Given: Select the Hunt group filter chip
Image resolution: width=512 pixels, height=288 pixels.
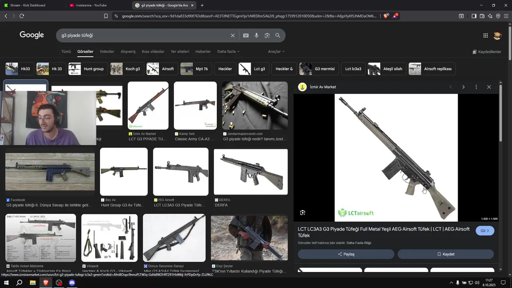Looking at the screenshot, I should click(x=88, y=69).
